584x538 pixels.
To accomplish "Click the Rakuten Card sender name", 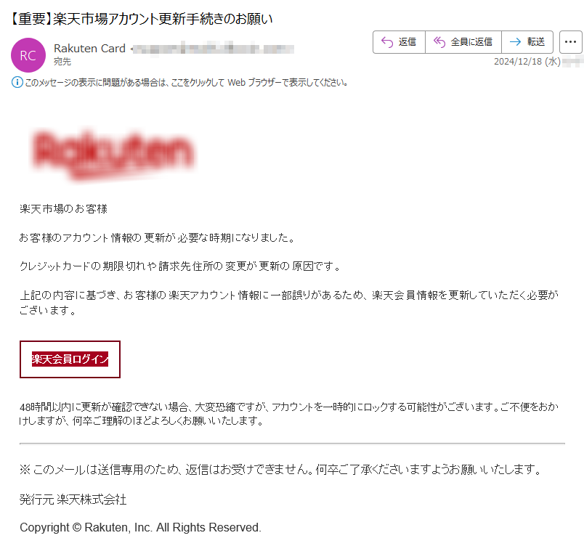I will pos(89,49).
